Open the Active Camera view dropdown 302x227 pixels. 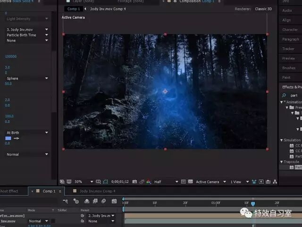click(211, 182)
